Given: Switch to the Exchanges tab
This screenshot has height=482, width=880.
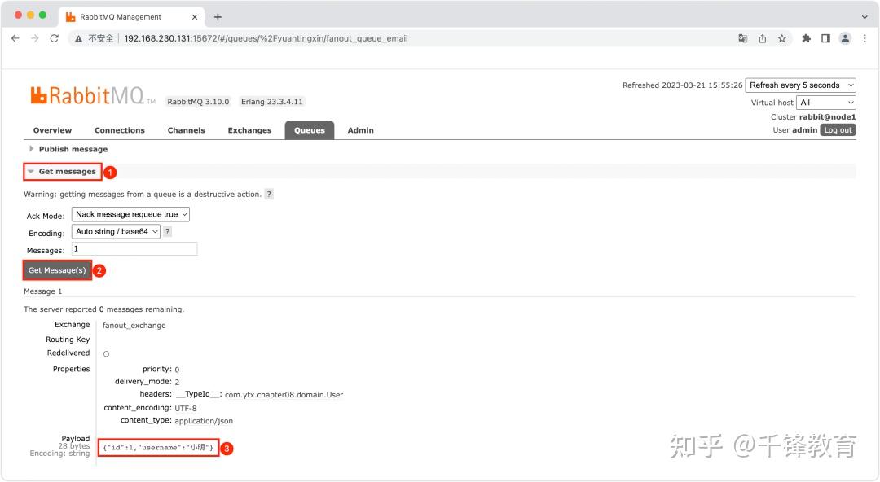Looking at the screenshot, I should 249,129.
